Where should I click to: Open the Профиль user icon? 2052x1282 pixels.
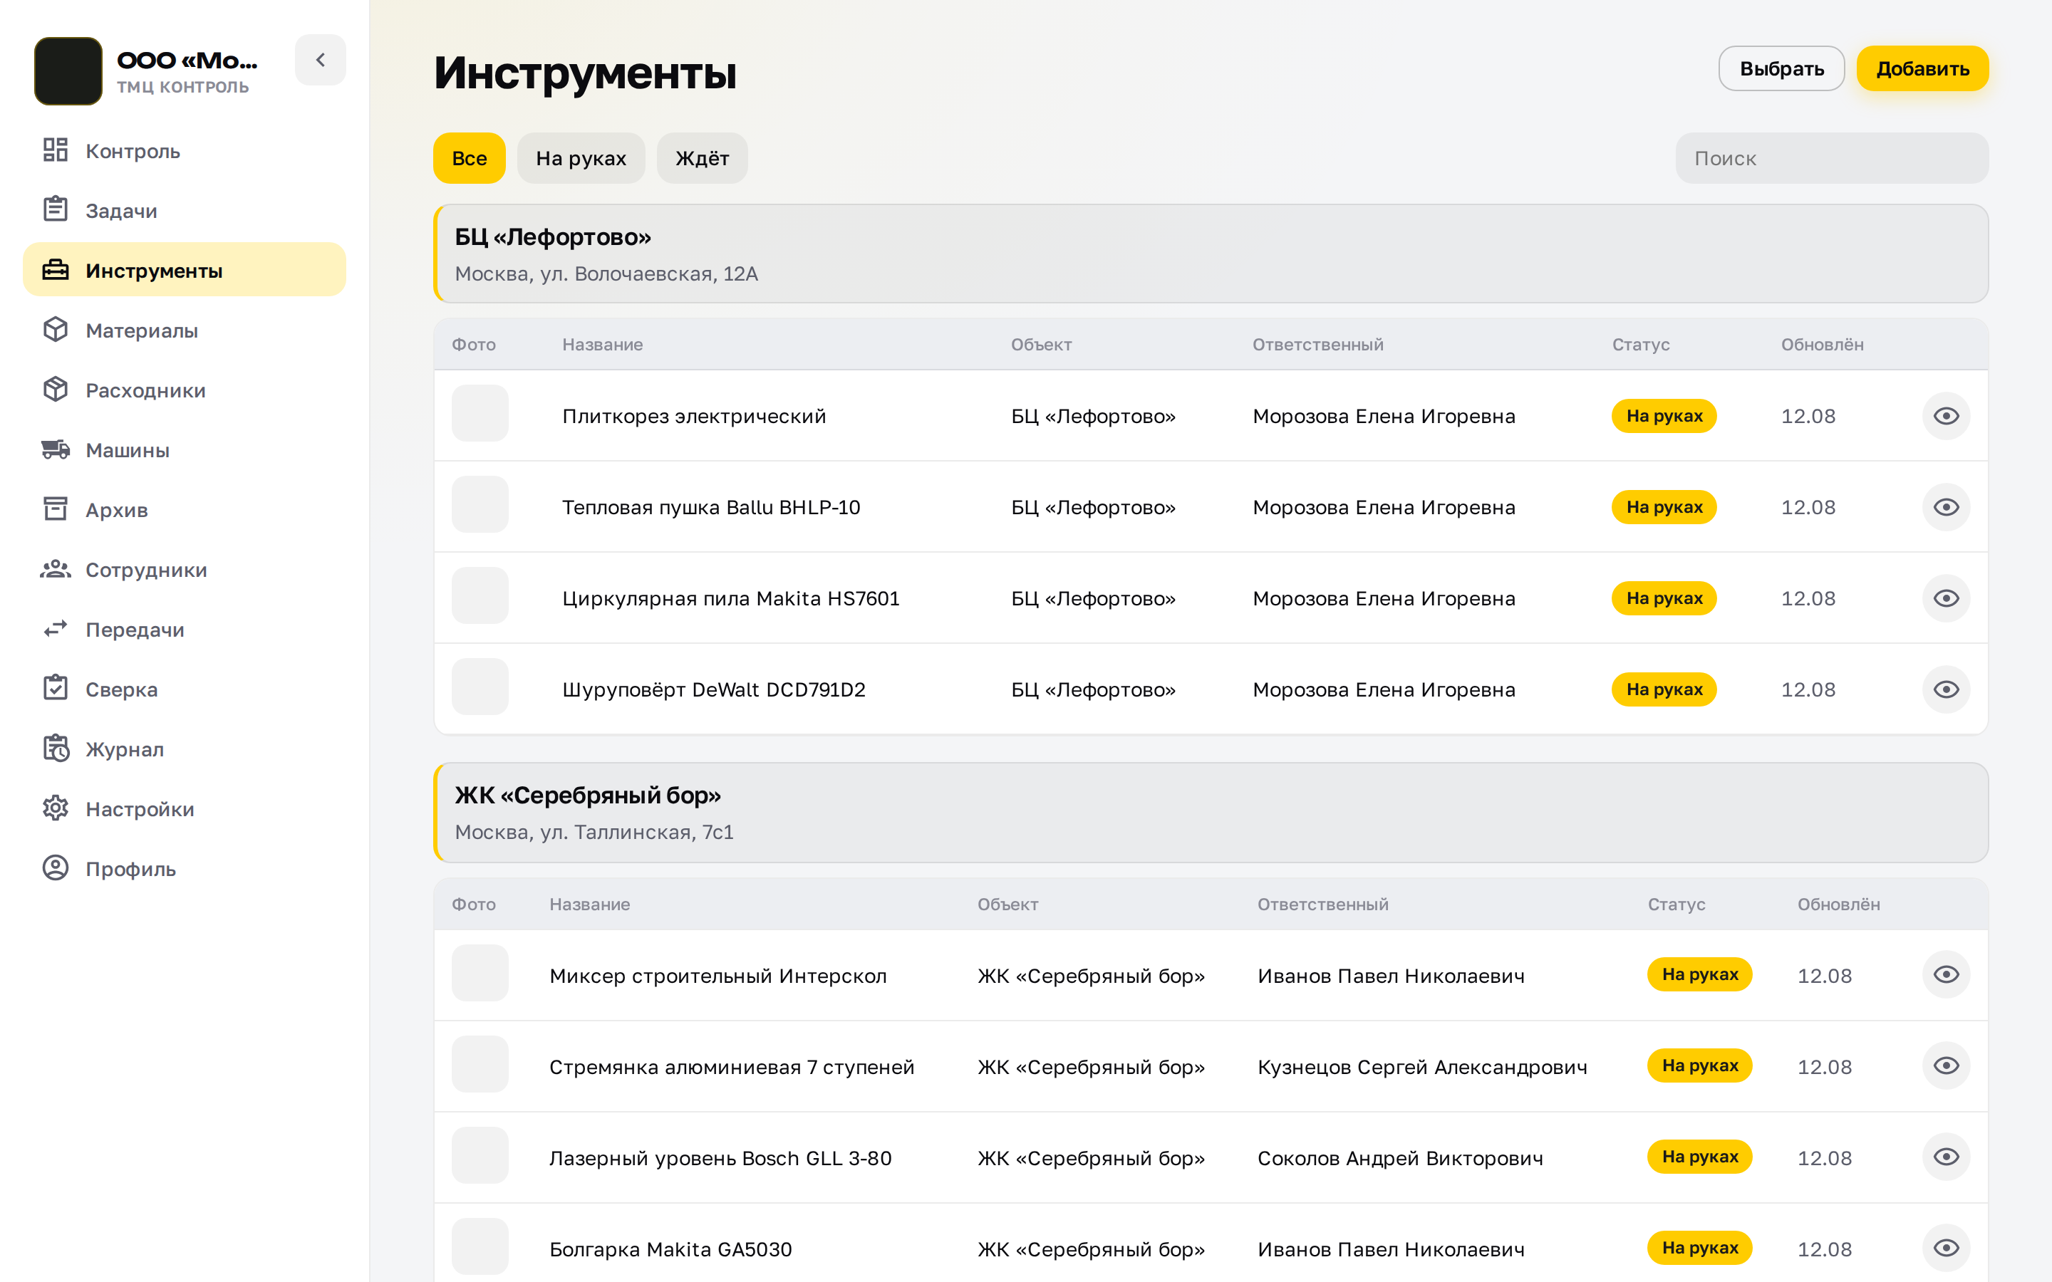tap(55, 868)
